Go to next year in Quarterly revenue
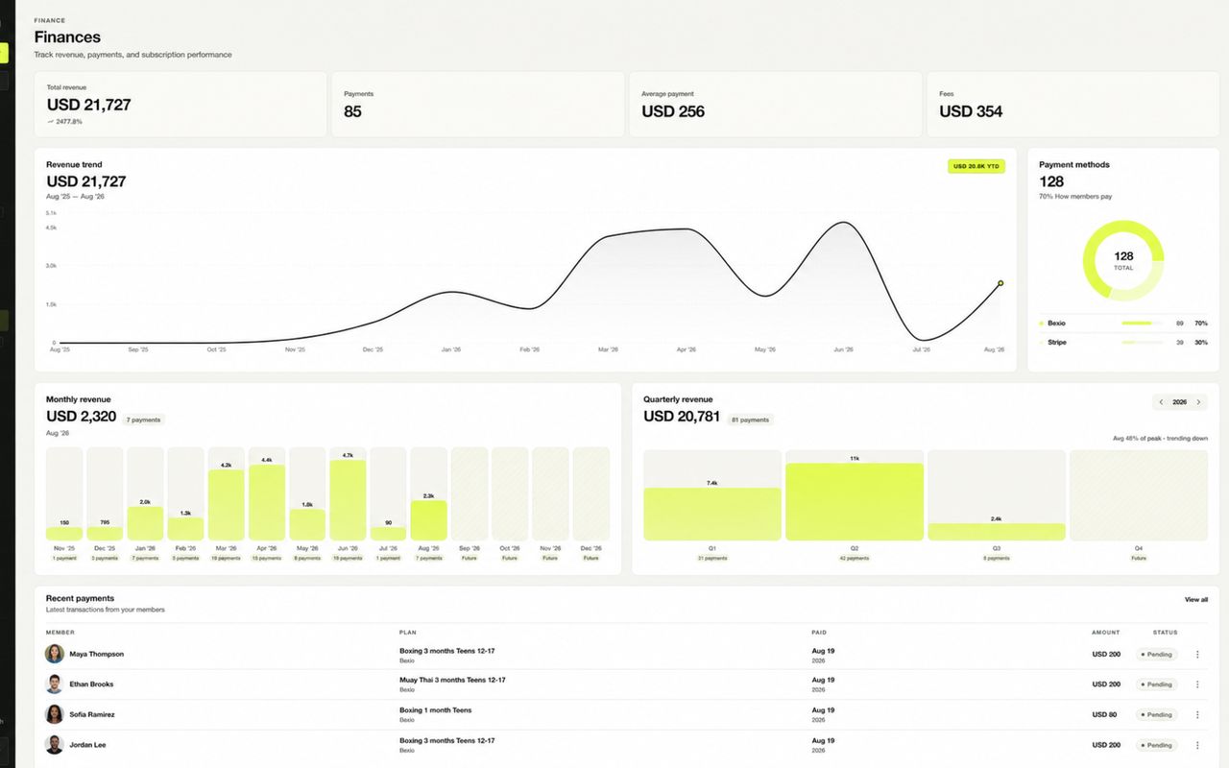 tap(1198, 402)
